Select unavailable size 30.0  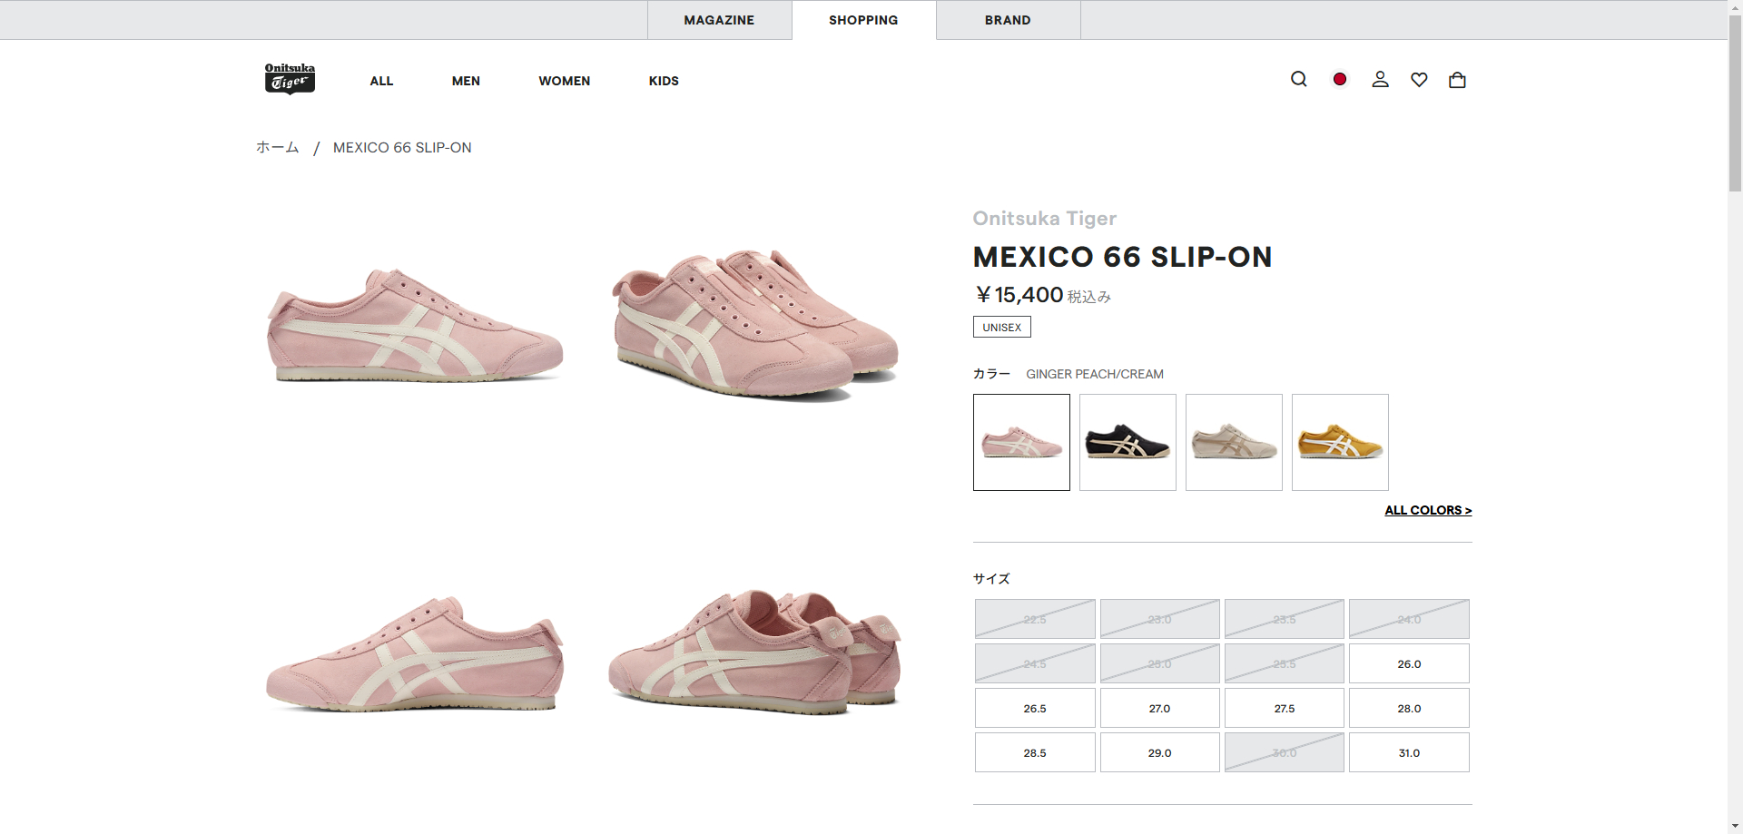1284,752
